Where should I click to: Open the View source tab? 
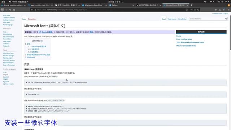[172, 19]
